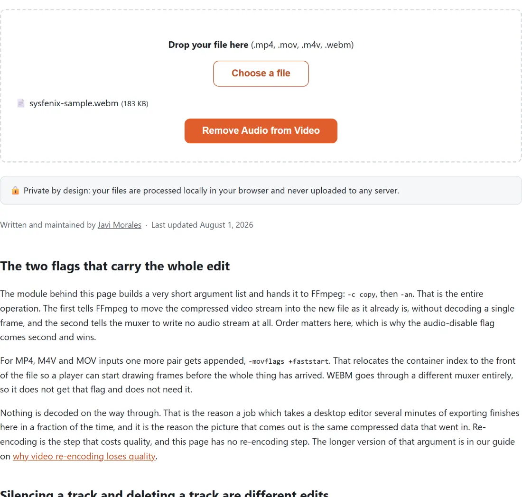Image resolution: width=522 pixels, height=497 pixels.
Task: Click the bold Drop your file here text
Action: tap(208, 45)
